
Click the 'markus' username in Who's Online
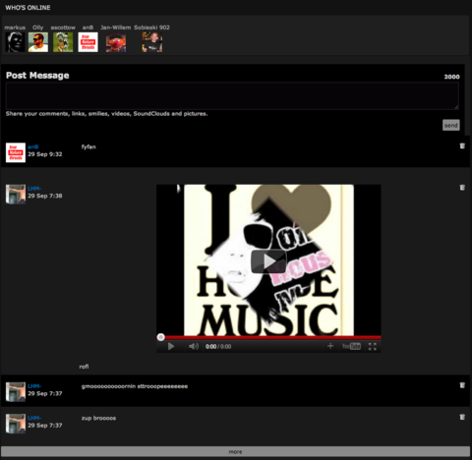coord(15,28)
